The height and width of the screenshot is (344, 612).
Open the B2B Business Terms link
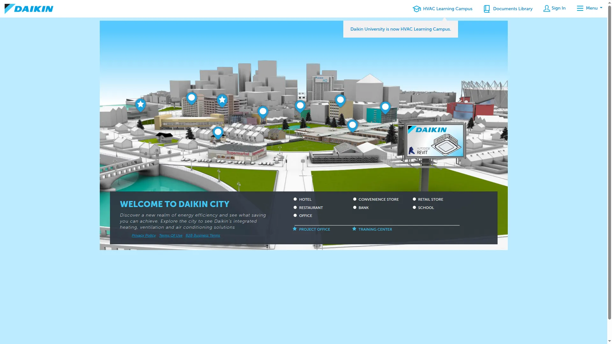[203, 235]
